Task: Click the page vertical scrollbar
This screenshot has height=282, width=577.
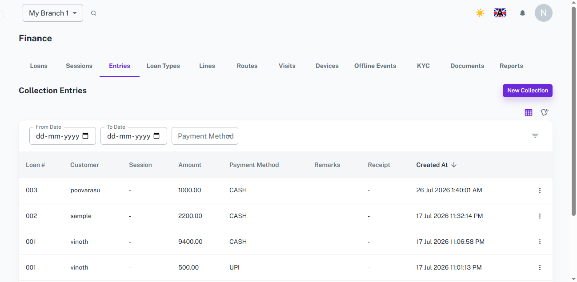Action: click(x=573, y=111)
